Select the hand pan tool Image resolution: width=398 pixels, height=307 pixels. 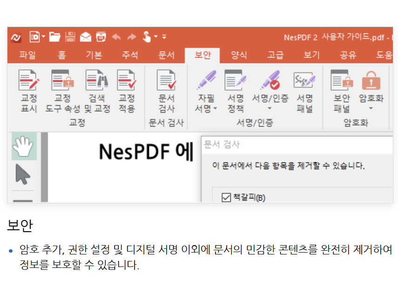[x=24, y=146]
